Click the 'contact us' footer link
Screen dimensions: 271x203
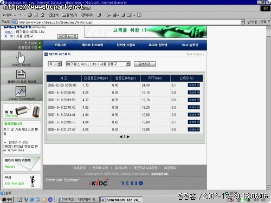click(159, 174)
